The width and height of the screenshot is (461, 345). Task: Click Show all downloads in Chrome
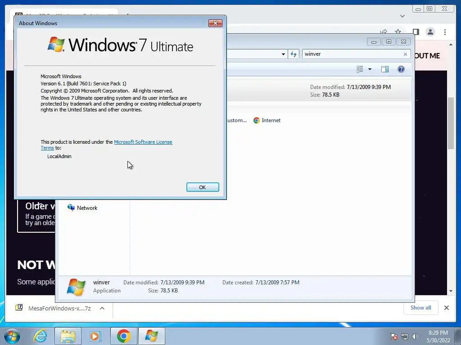(x=421, y=307)
